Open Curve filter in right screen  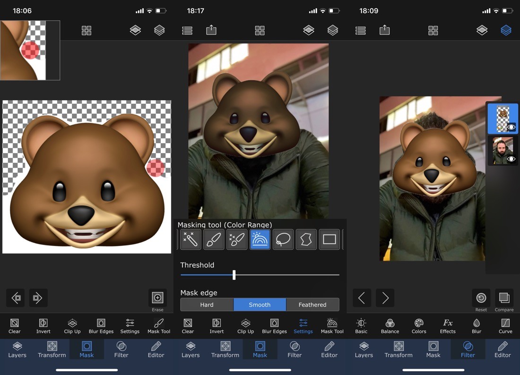point(505,326)
